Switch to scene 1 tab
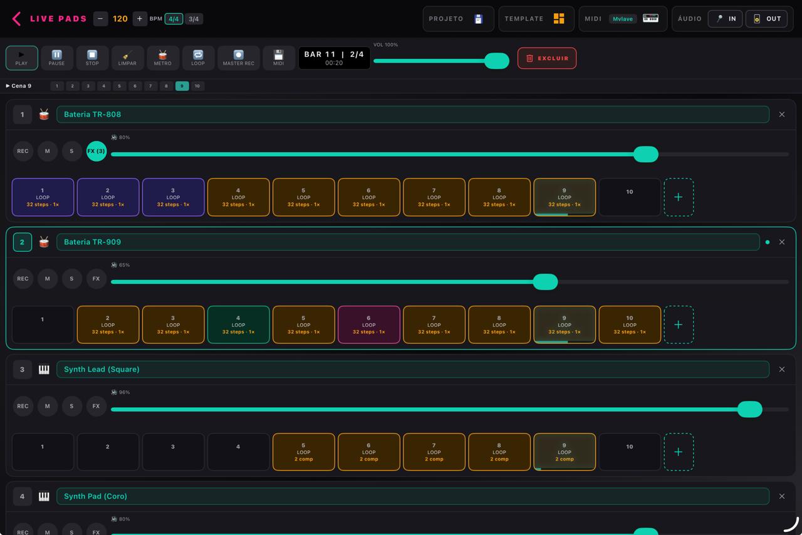 [56, 86]
